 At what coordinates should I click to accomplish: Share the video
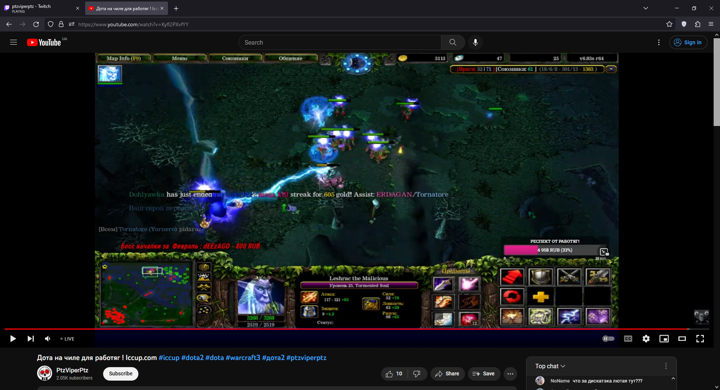(447, 373)
